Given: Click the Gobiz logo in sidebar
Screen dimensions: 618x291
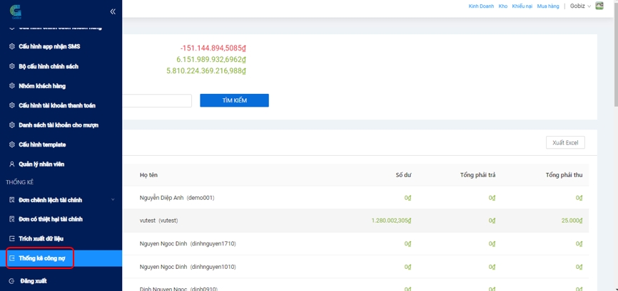Looking at the screenshot, I should tap(16, 11).
